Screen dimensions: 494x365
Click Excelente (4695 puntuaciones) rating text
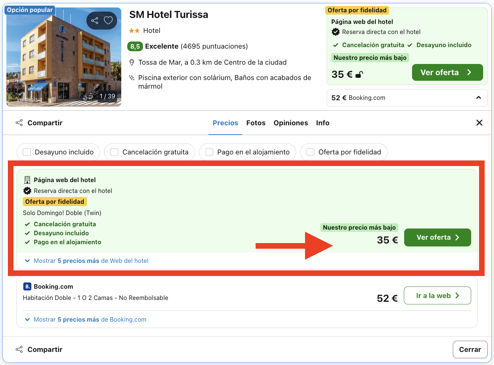click(x=196, y=46)
